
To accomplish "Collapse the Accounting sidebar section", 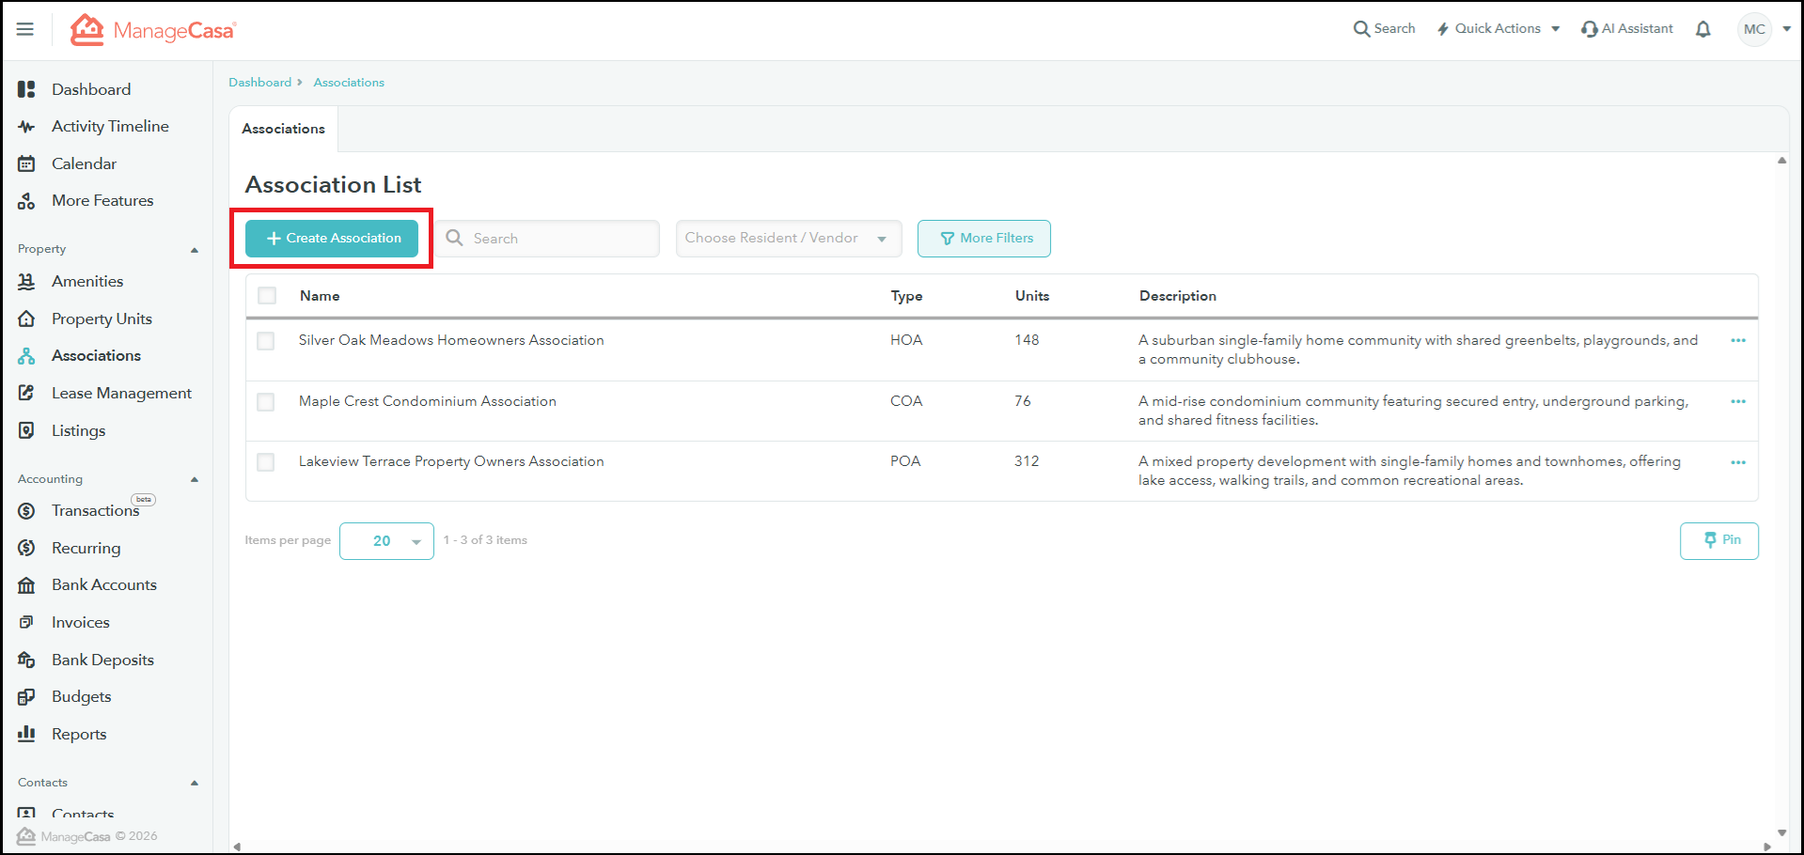I will [195, 479].
